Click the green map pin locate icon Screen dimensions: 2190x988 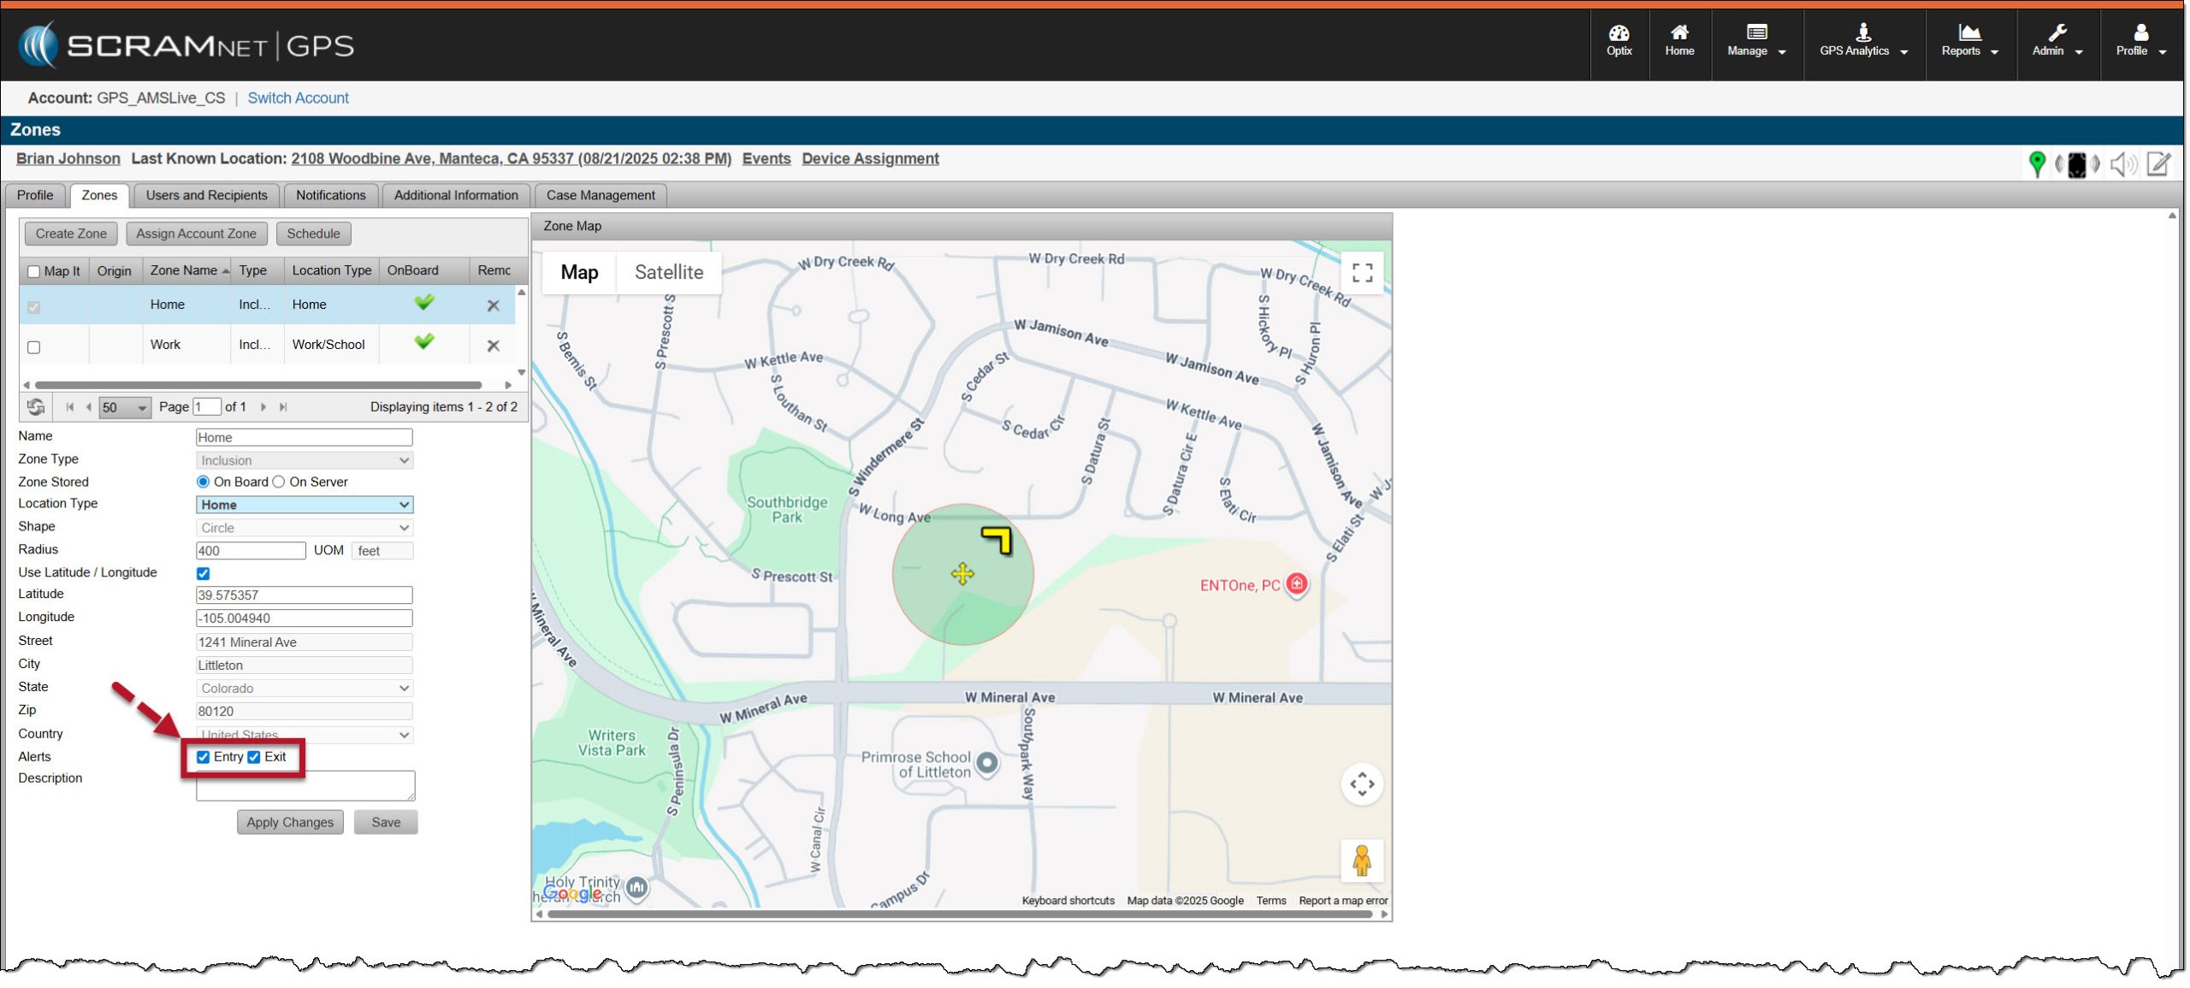2036,163
